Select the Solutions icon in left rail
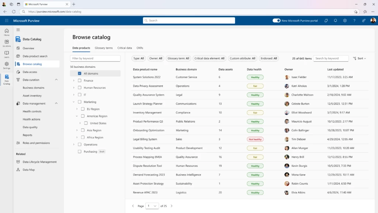 [x=6, y=42]
